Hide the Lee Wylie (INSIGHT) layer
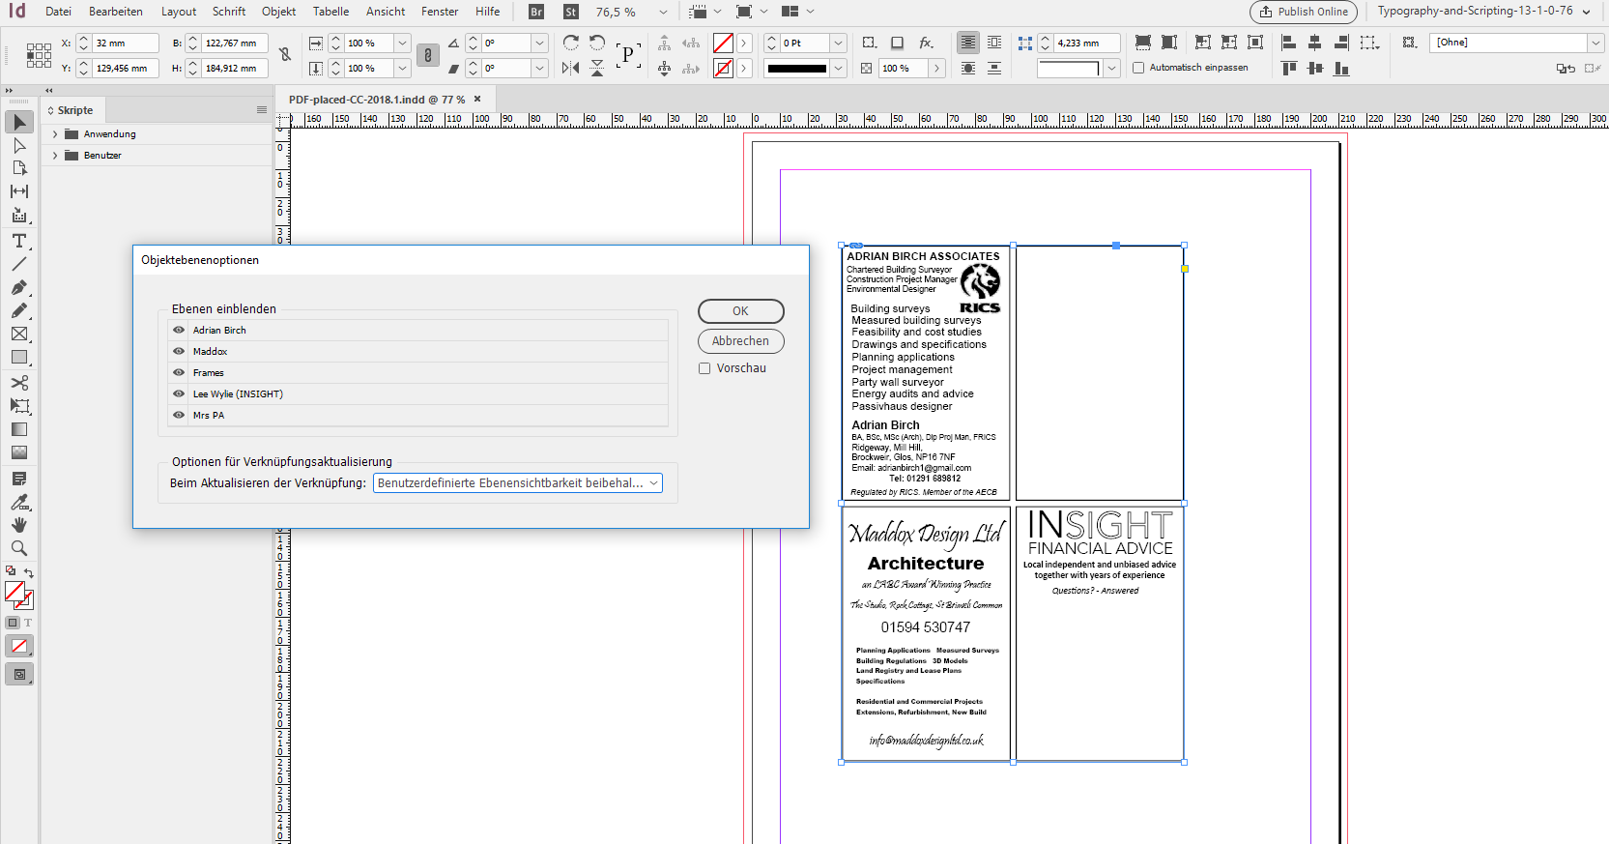 [x=179, y=393]
